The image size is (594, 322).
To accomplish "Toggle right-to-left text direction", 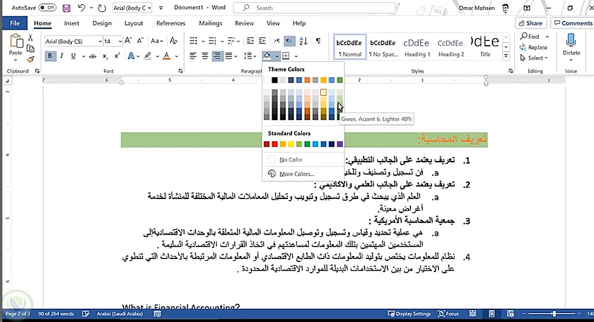I will coord(289,41).
